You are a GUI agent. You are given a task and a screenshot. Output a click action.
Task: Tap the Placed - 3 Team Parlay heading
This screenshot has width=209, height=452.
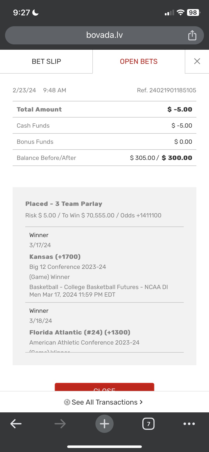tap(64, 204)
